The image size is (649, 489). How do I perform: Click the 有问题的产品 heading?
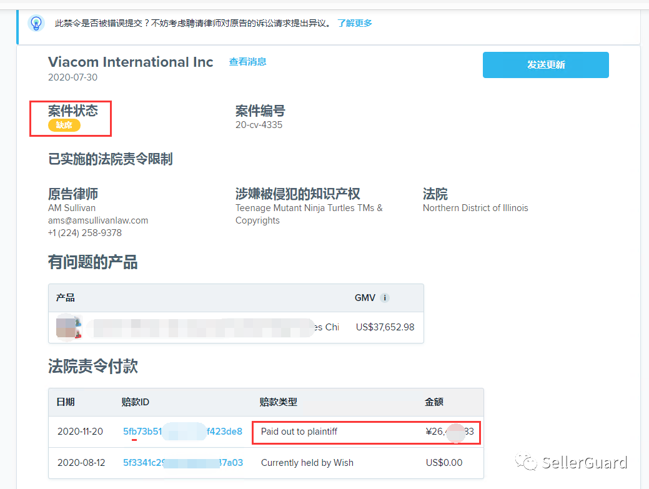click(x=92, y=262)
